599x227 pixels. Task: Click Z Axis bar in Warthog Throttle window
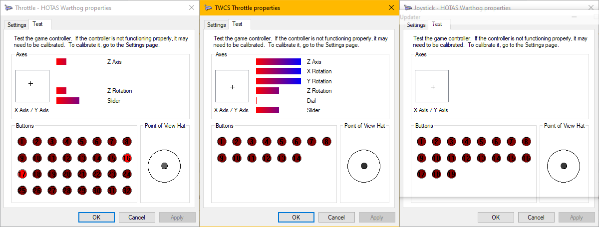61,62
